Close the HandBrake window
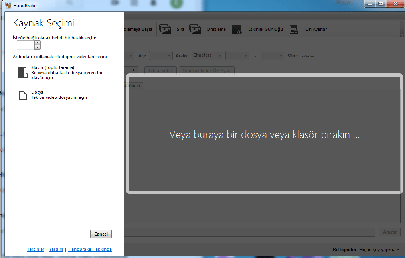 (395, 4)
